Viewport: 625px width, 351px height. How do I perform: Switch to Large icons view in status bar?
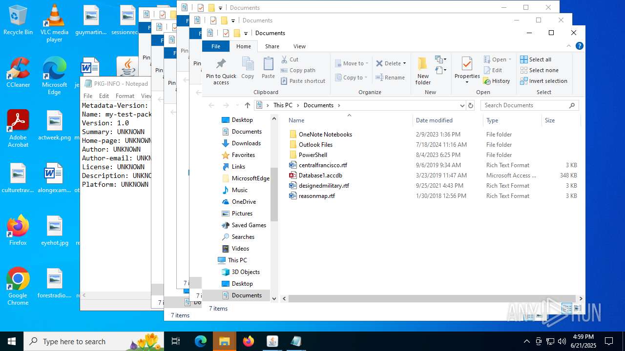[x=577, y=308]
